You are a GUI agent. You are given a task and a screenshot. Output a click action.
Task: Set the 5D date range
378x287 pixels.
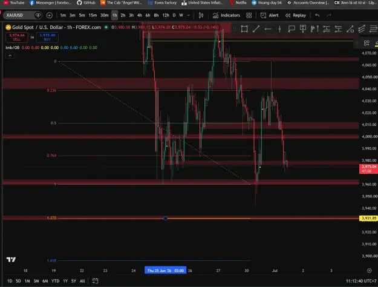tap(18, 281)
